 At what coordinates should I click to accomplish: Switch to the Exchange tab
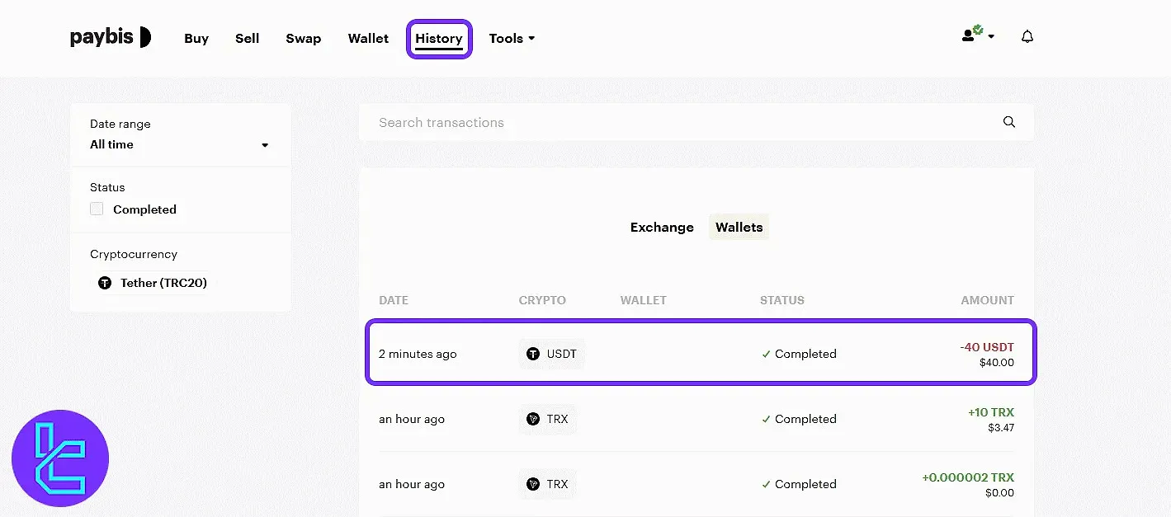click(662, 228)
